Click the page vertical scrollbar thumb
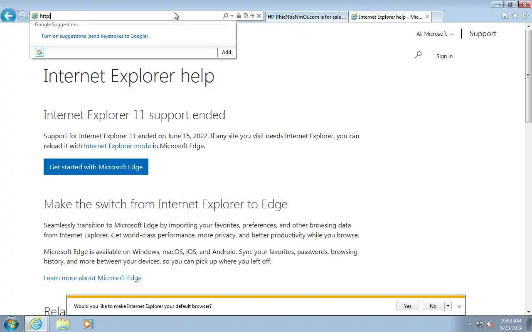The image size is (532, 332). click(529, 76)
